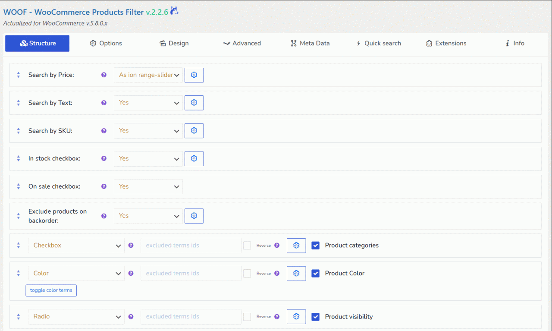This screenshot has height=331, width=552.
Task: Click the excluded terms ids field for Radio
Action: click(191, 316)
